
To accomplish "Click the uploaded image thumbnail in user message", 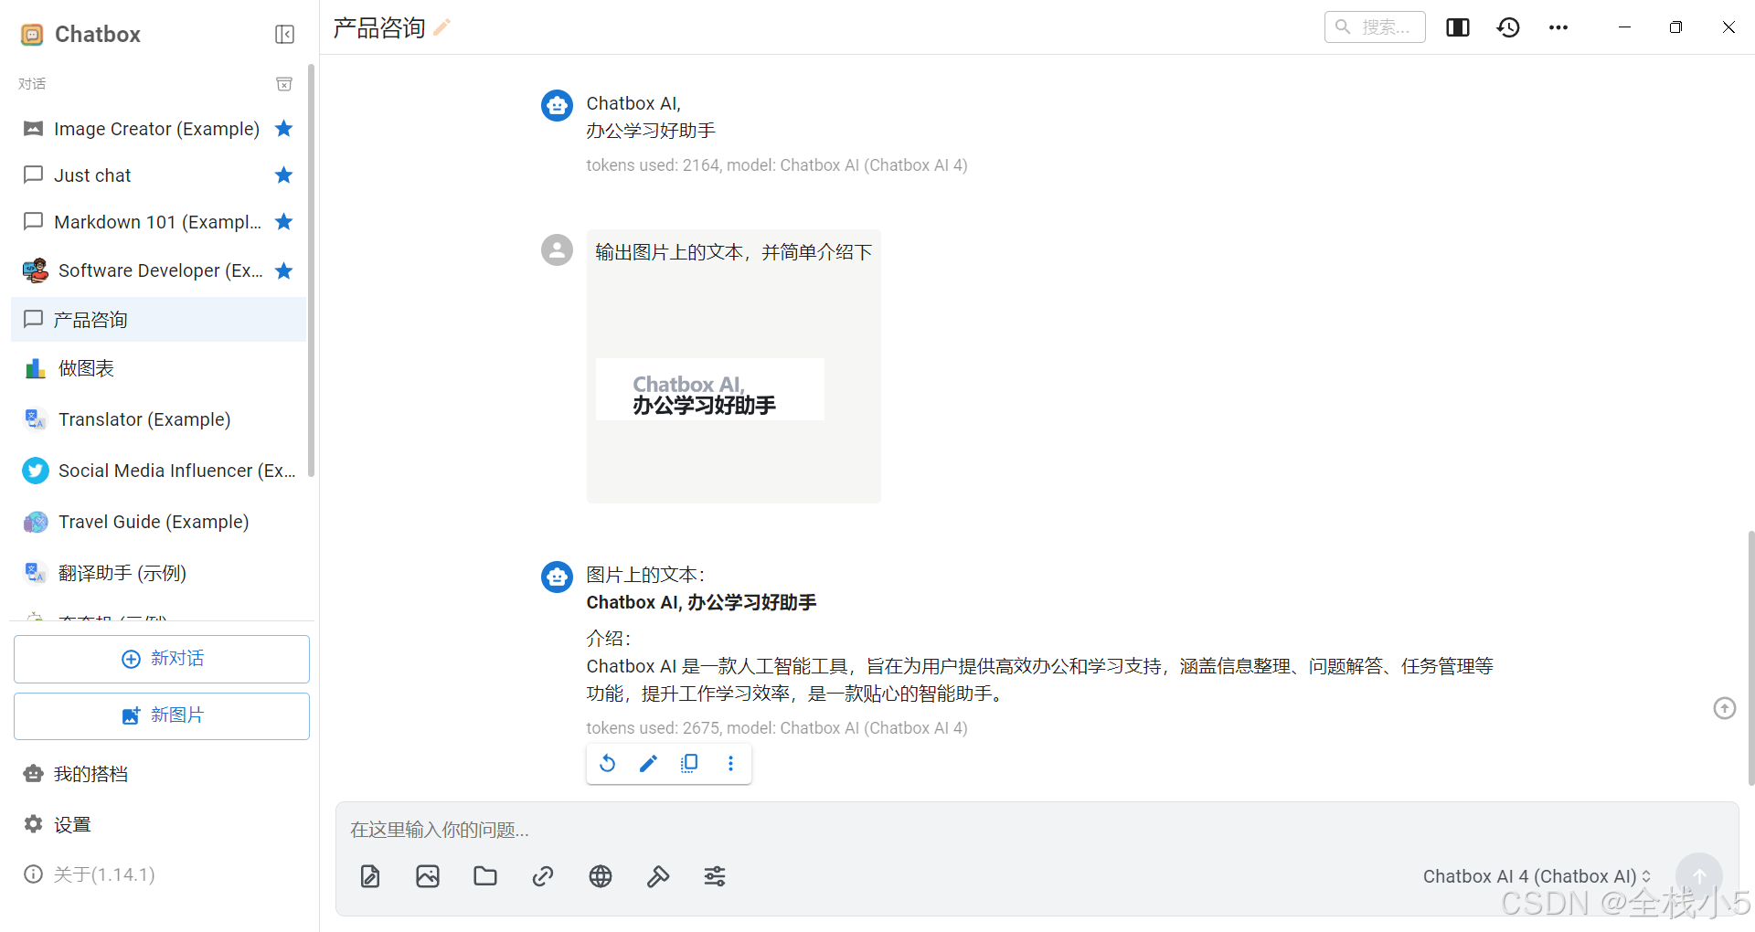I will point(710,389).
